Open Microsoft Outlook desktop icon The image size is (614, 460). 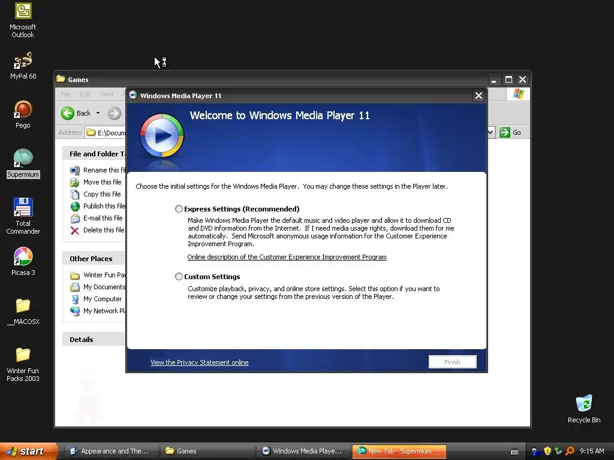(x=23, y=21)
